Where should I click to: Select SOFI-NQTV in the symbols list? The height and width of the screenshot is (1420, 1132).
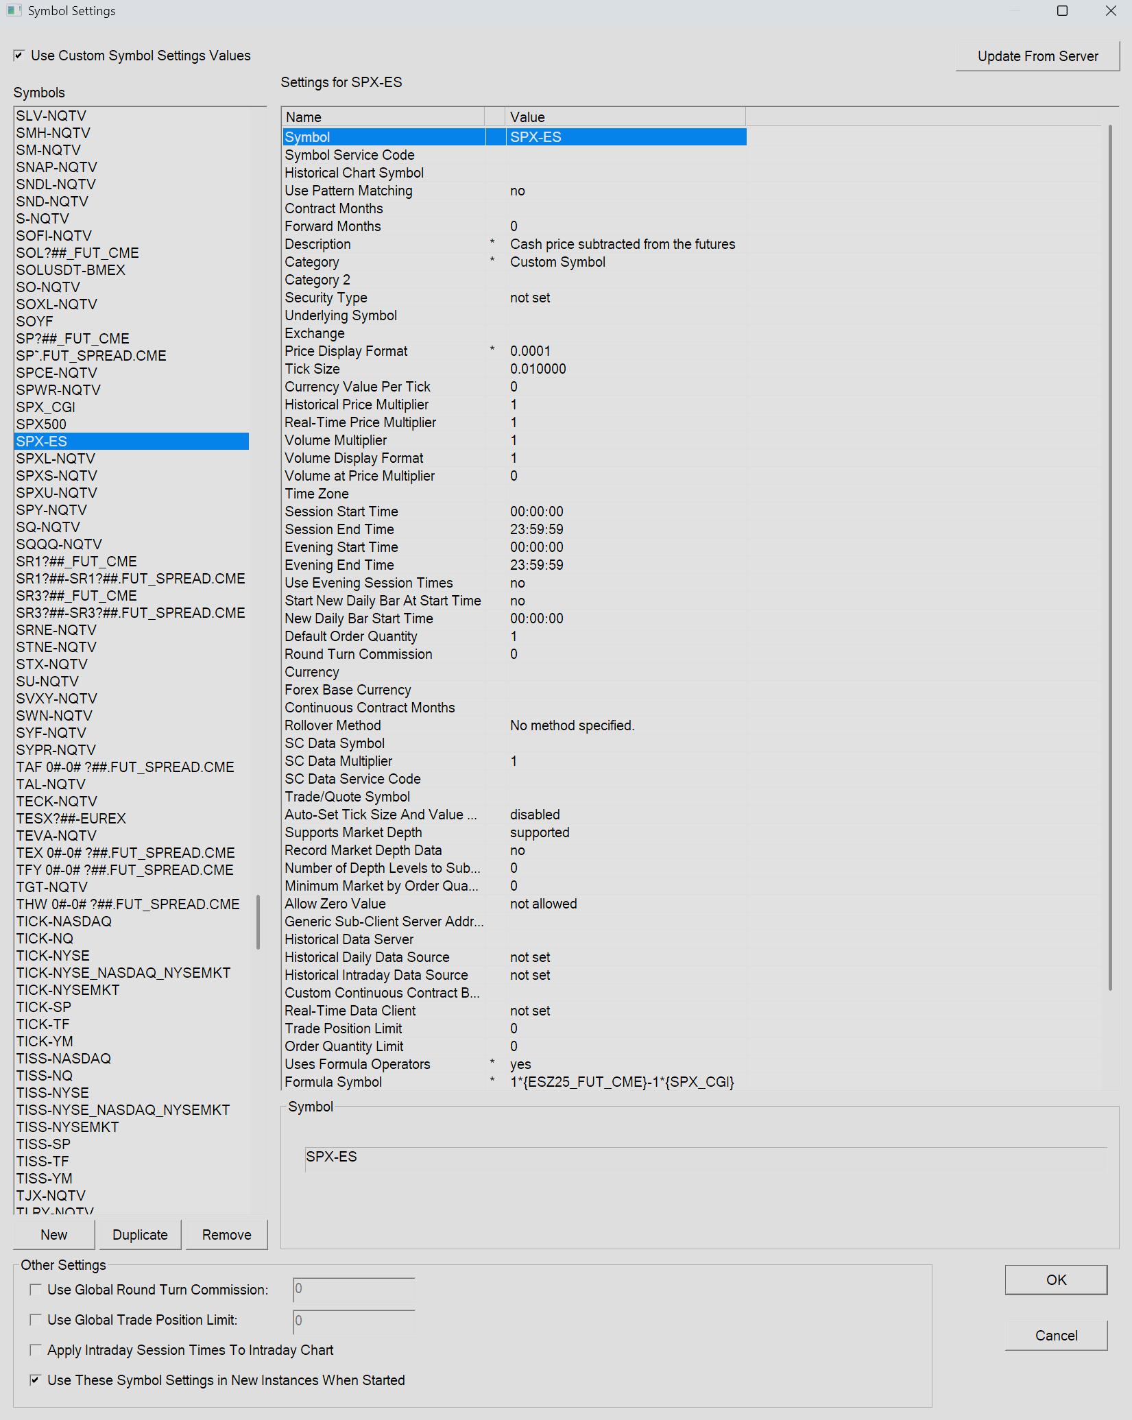132,236
